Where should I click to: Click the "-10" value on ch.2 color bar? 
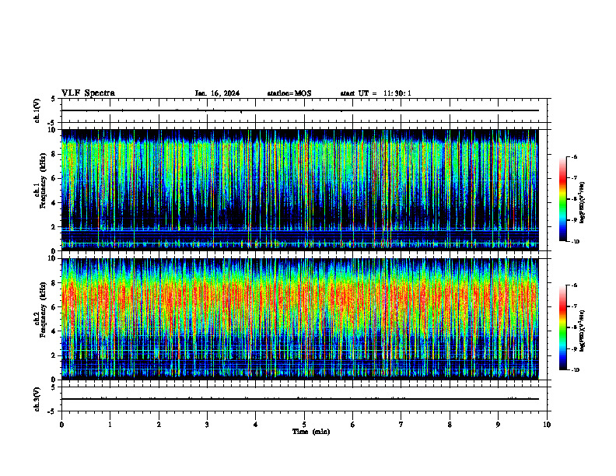coord(575,370)
